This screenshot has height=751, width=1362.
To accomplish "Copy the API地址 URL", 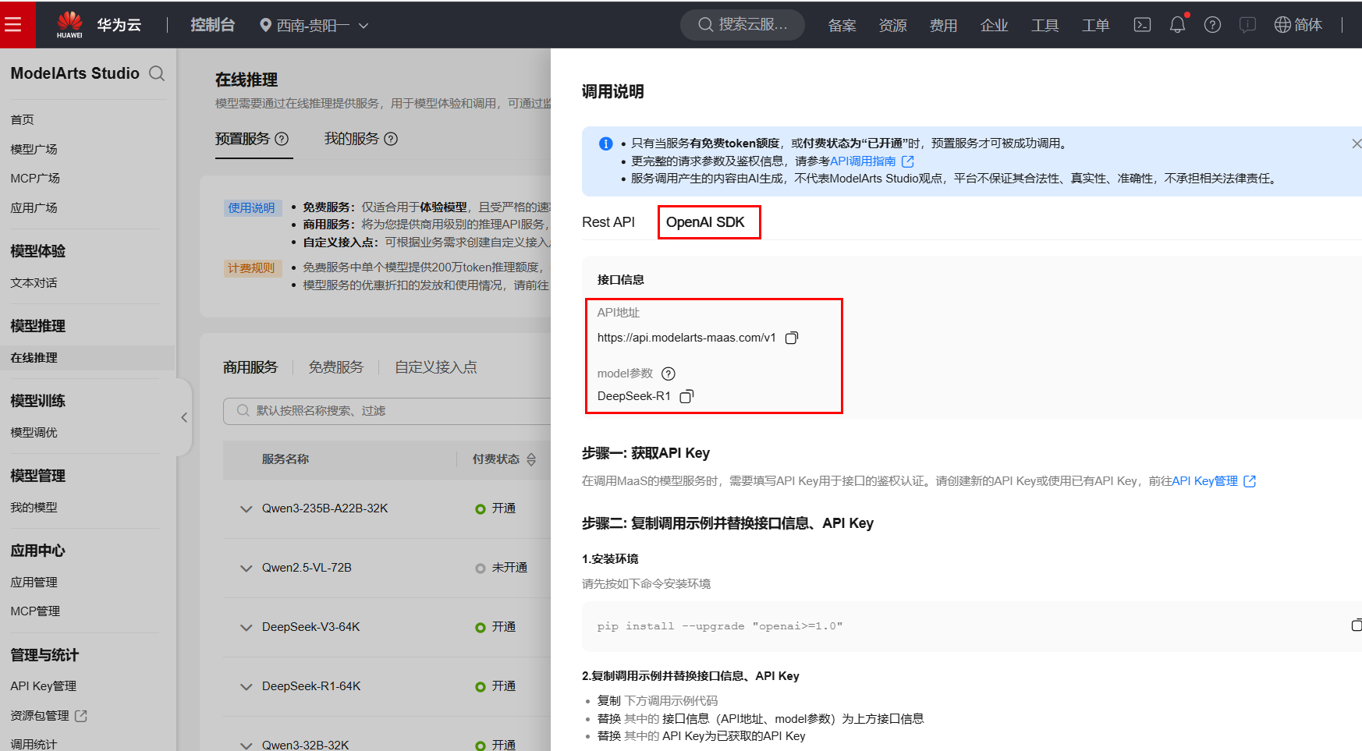I will click(792, 338).
